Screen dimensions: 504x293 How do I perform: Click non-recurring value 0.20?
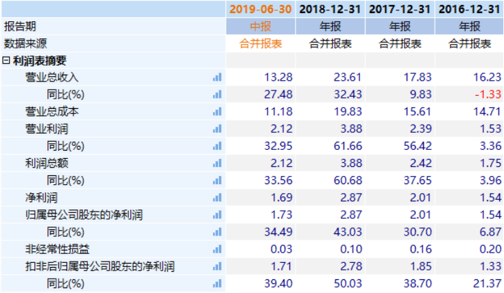490,249
